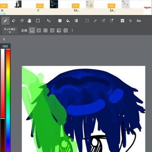Select the soft eraser tool beside the Eraser
Screen dimensions: 152x152
(x=22, y=21)
